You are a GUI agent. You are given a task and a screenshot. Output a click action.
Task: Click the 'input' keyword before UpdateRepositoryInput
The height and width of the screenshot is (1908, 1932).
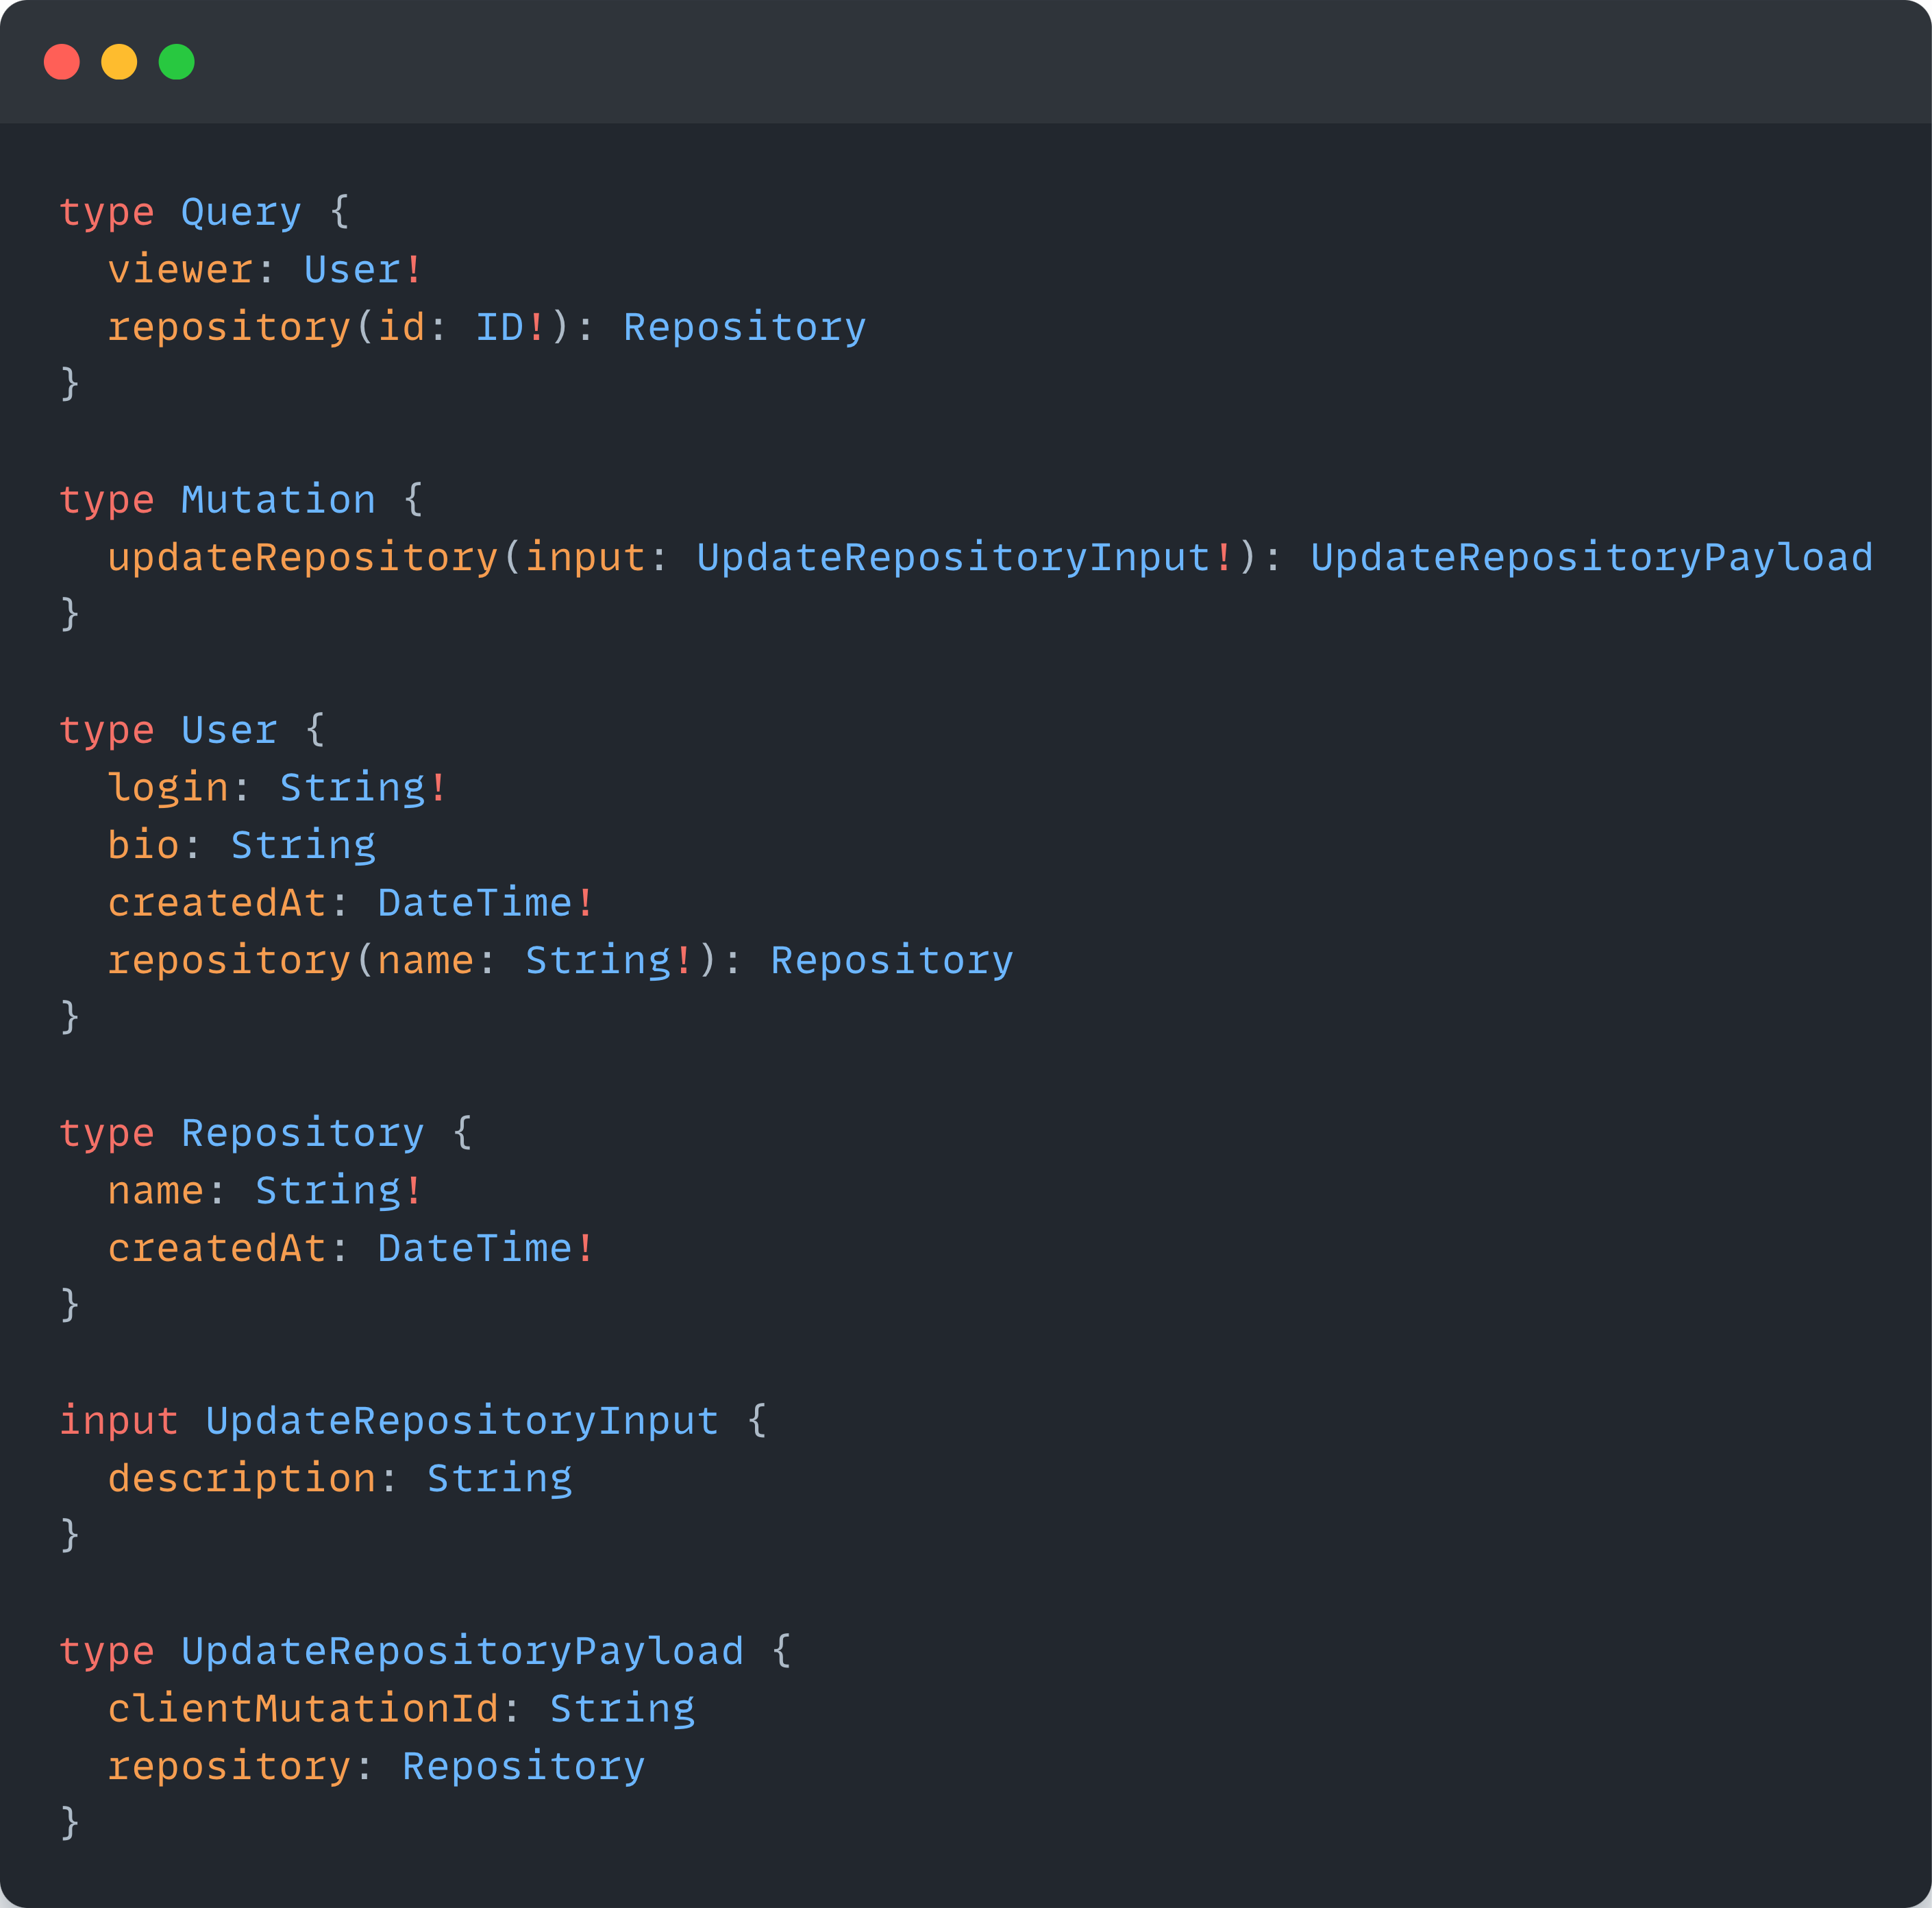click(118, 1421)
